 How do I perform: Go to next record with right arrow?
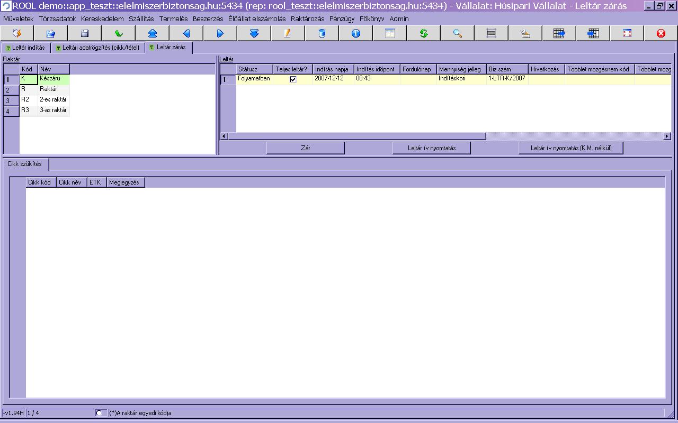(x=220, y=33)
